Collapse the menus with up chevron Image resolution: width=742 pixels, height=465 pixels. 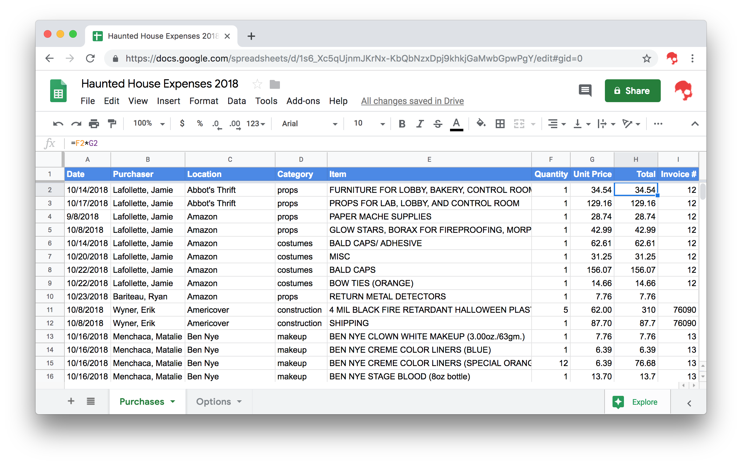pyautogui.click(x=695, y=124)
